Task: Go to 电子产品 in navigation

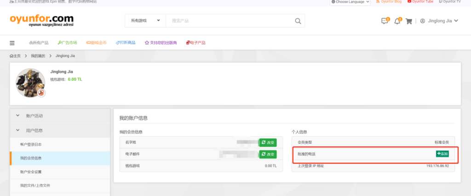Action: pos(195,43)
